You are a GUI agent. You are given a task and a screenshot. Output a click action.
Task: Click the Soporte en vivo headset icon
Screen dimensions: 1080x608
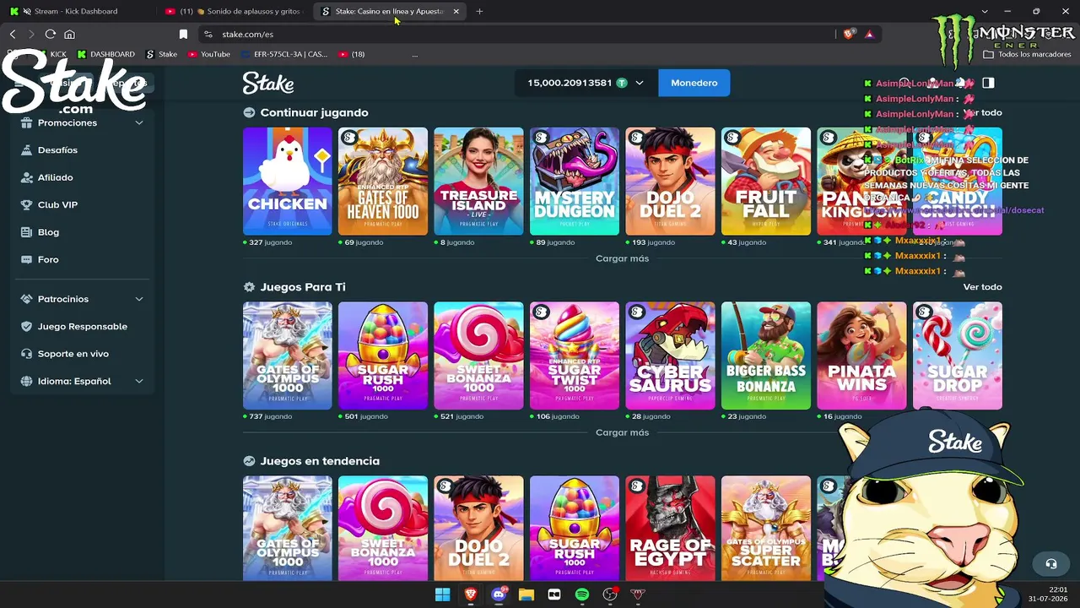(x=26, y=354)
